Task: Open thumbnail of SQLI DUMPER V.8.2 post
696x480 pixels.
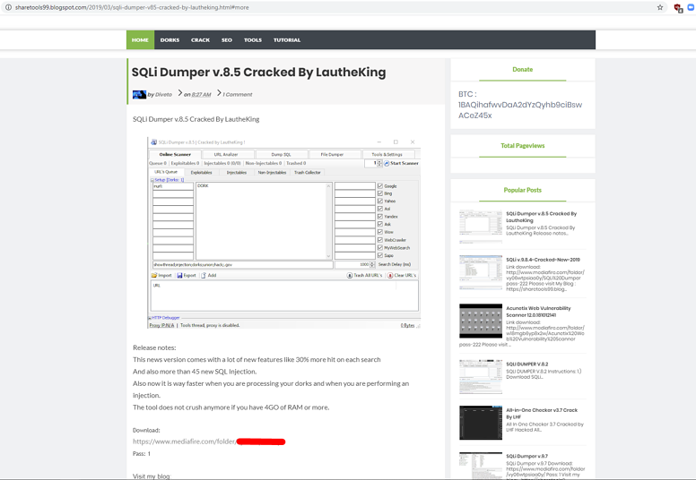Action: tap(481, 376)
